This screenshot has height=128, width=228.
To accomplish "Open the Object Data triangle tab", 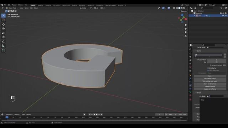I will (x=190, y=92).
